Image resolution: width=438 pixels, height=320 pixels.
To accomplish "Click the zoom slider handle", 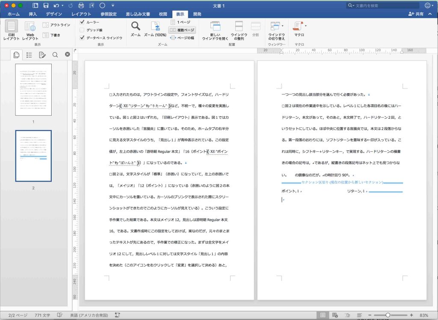I will coord(388,315).
